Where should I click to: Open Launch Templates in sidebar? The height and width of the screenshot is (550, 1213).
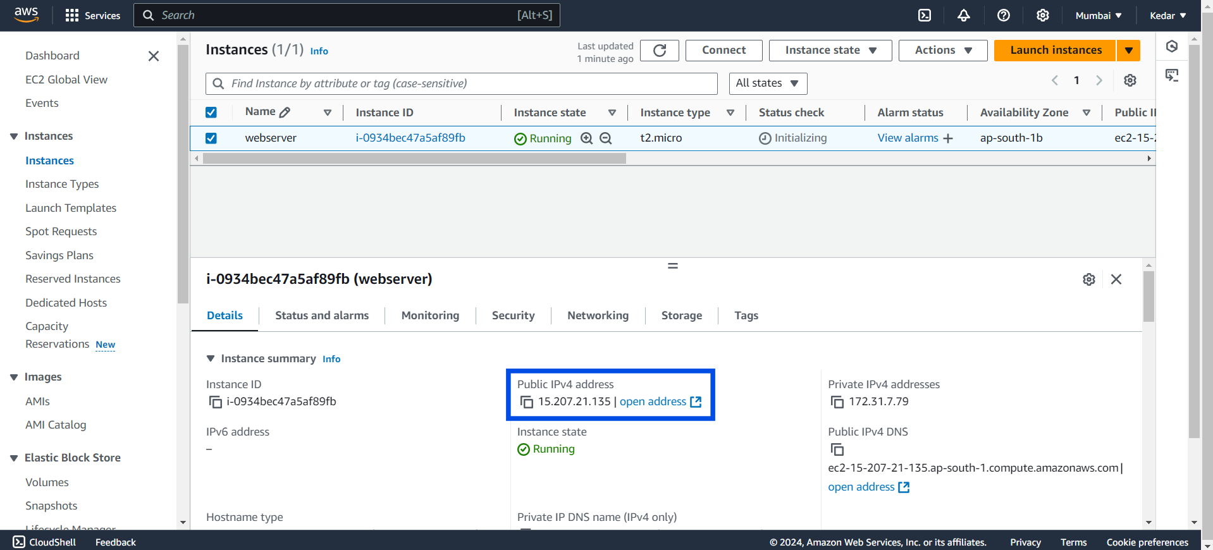pyautogui.click(x=71, y=208)
